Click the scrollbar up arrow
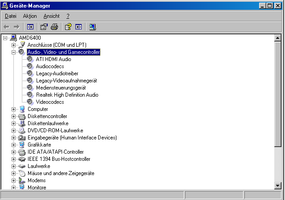The height and width of the screenshot is (200, 285). point(278,38)
